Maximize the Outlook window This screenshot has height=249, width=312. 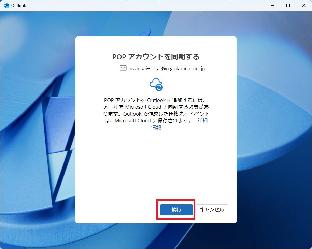(x=288, y=5)
